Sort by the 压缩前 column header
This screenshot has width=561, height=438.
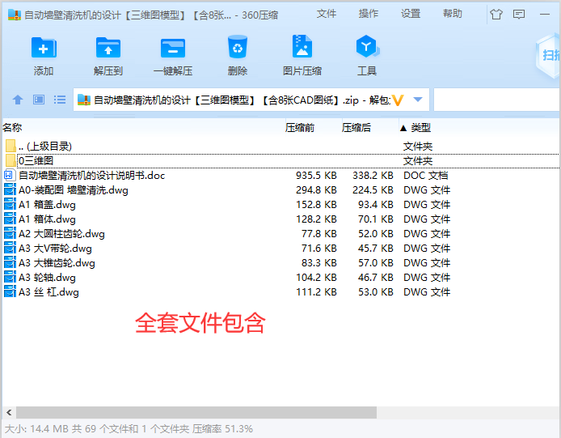(300, 128)
